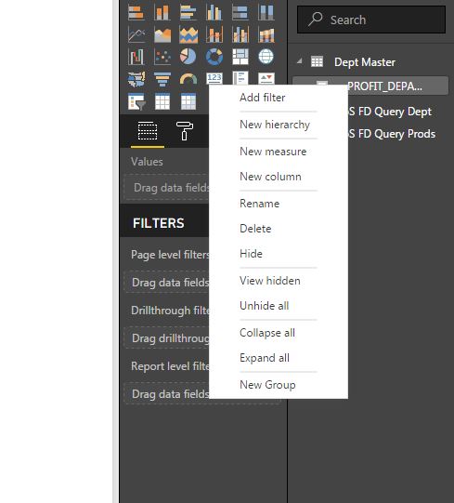Click the Report level filters drop area
This screenshot has width=454, height=503.
click(166, 393)
